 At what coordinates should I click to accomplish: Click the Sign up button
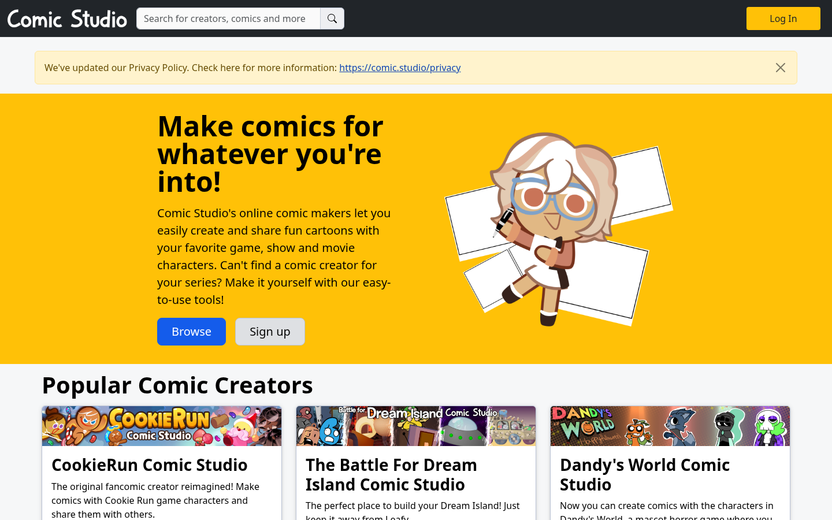[x=270, y=332]
